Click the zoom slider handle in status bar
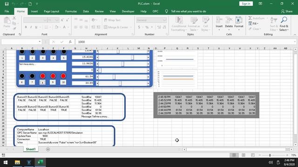The height and width of the screenshot is (167, 298). tap(270, 155)
